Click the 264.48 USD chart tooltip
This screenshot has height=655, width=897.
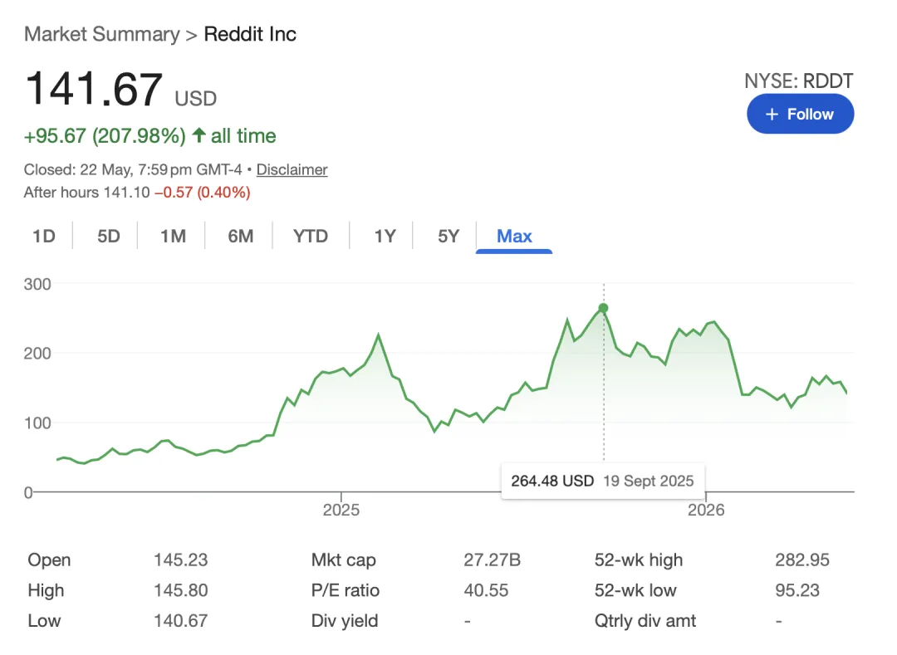(603, 481)
